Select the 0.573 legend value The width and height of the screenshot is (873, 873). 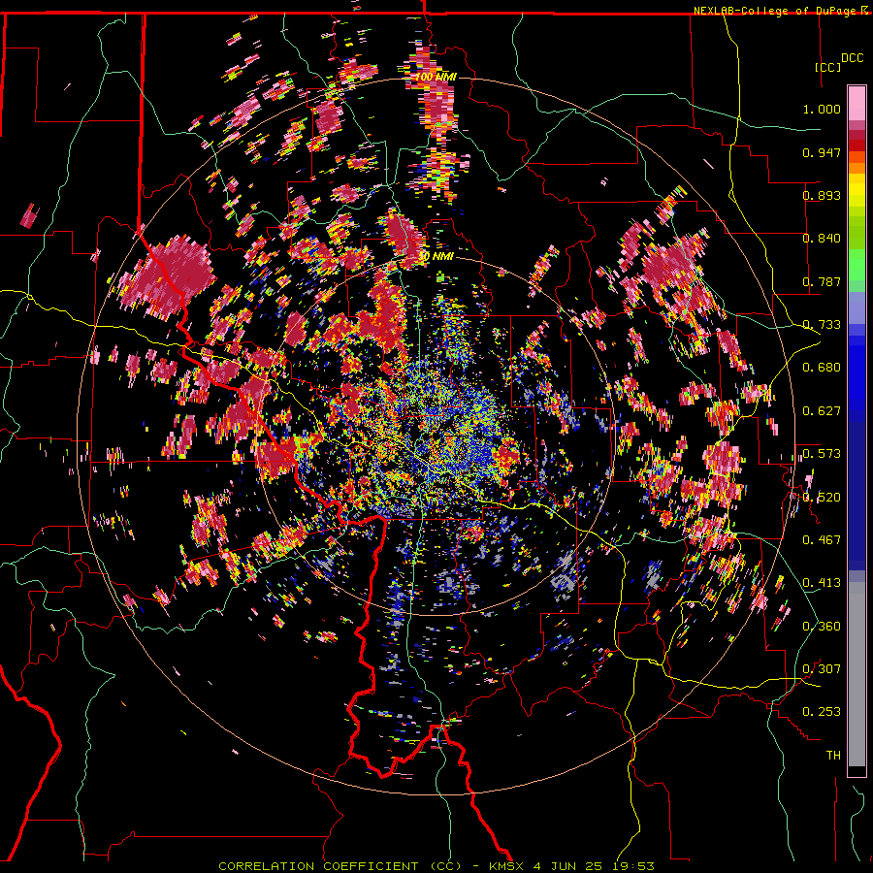[822, 454]
